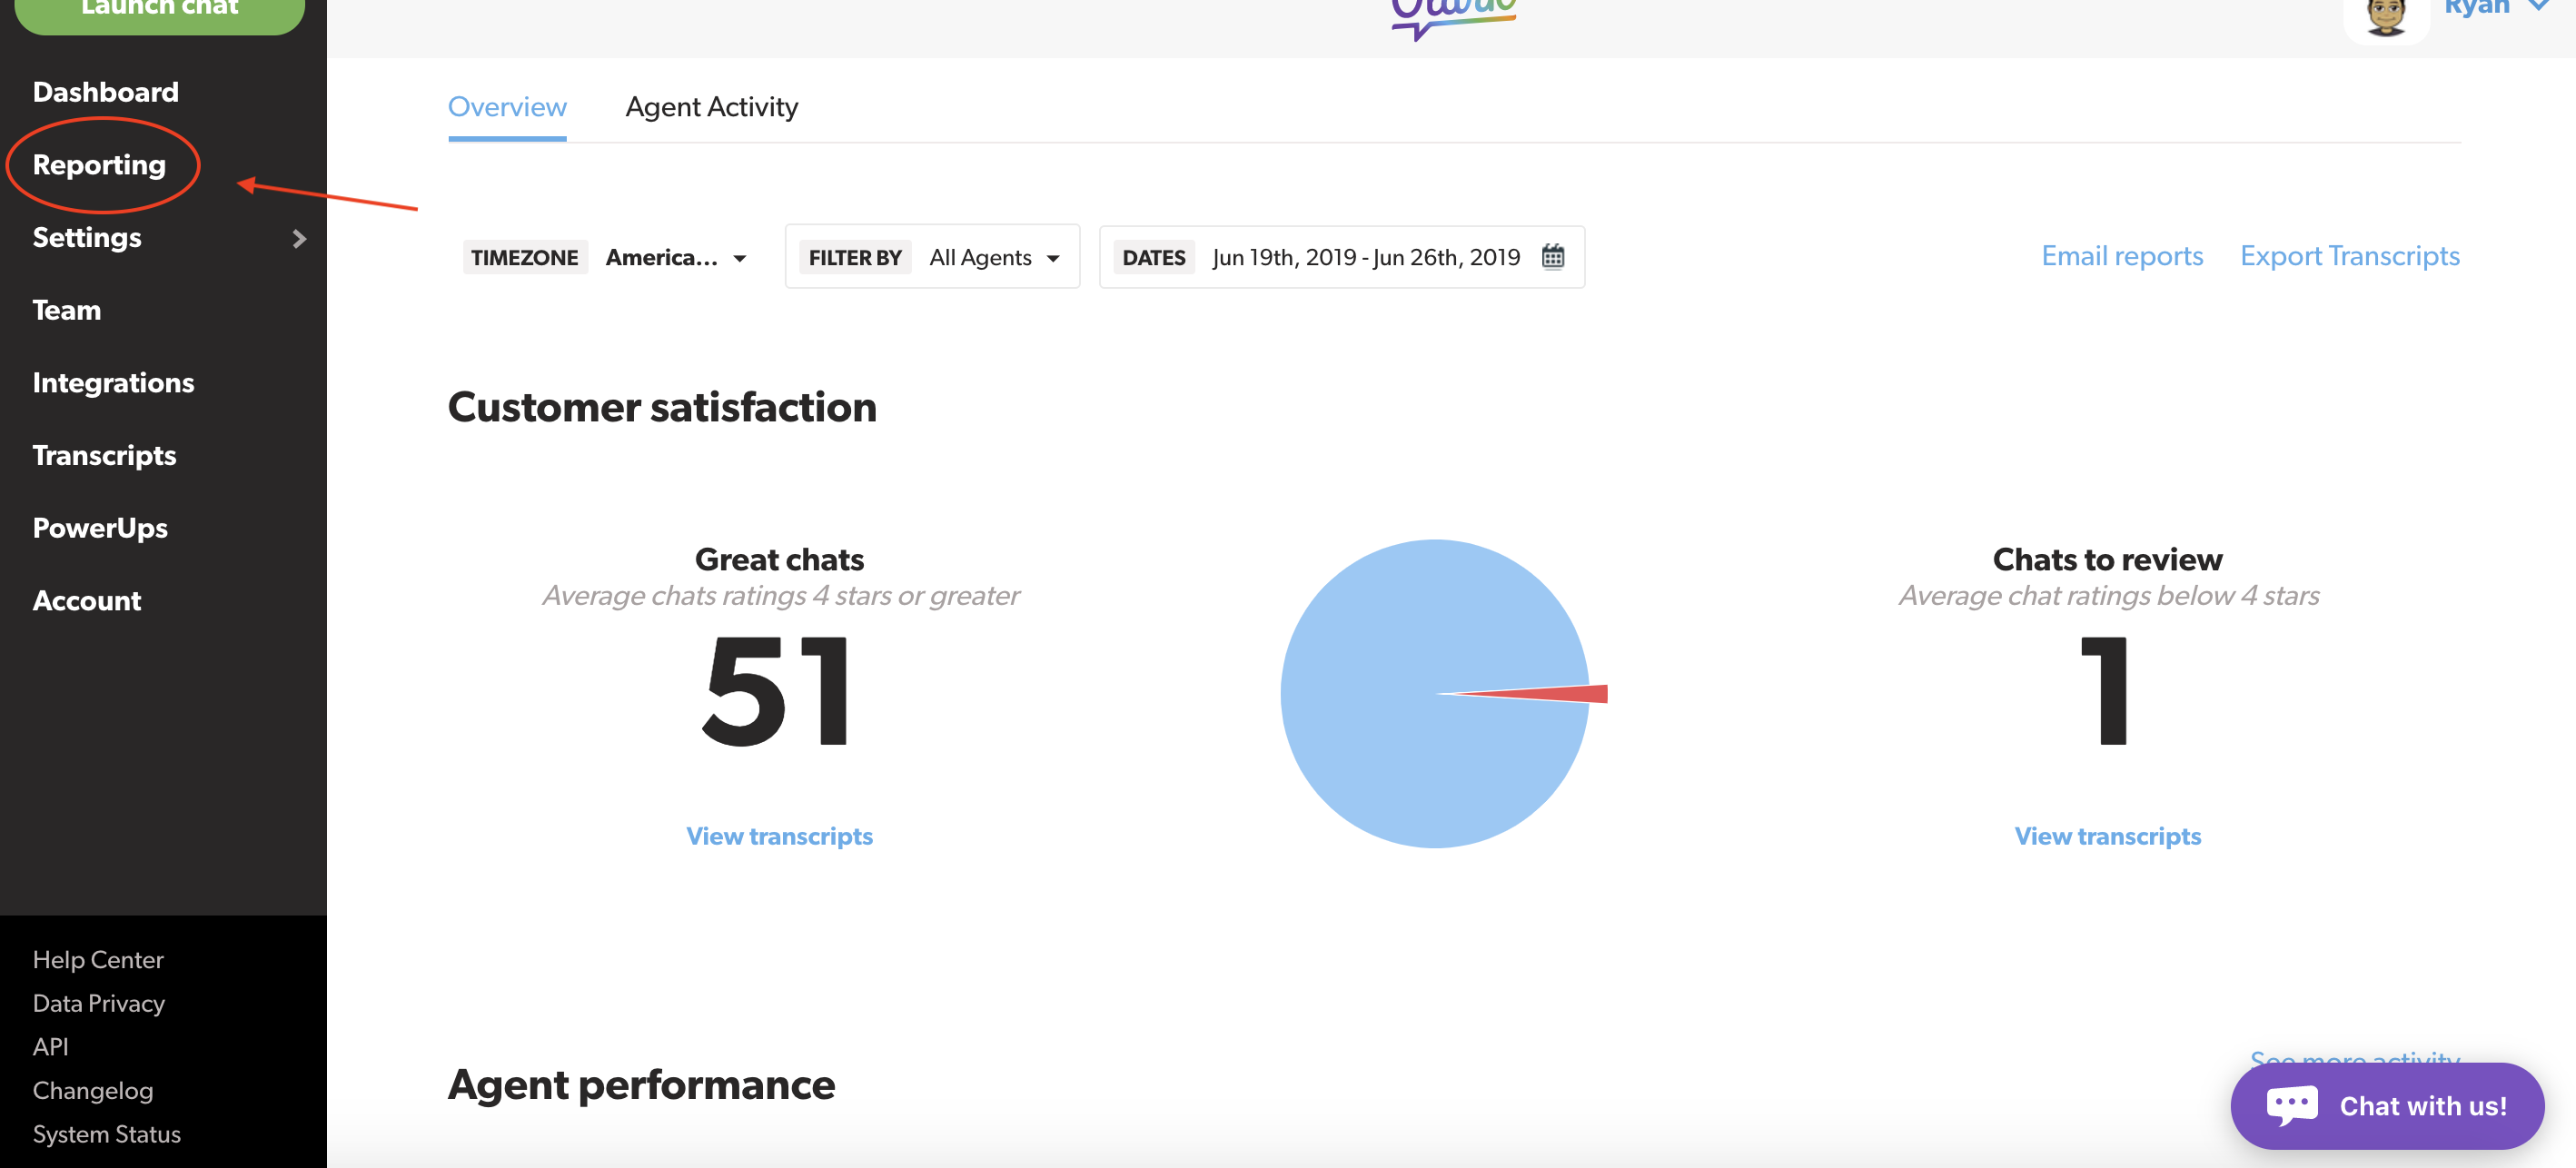Click Export Transcripts
The height and width of the screenshot is (1168, 2576).
(2350, 256)
